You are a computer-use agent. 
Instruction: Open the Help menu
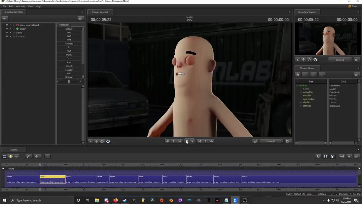click(x=38, y=6)
